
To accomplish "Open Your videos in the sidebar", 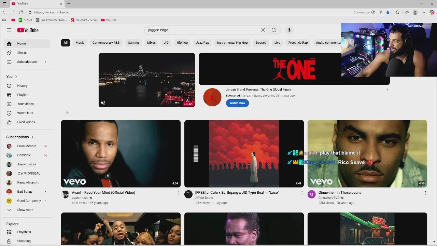I will click(27, 104).
